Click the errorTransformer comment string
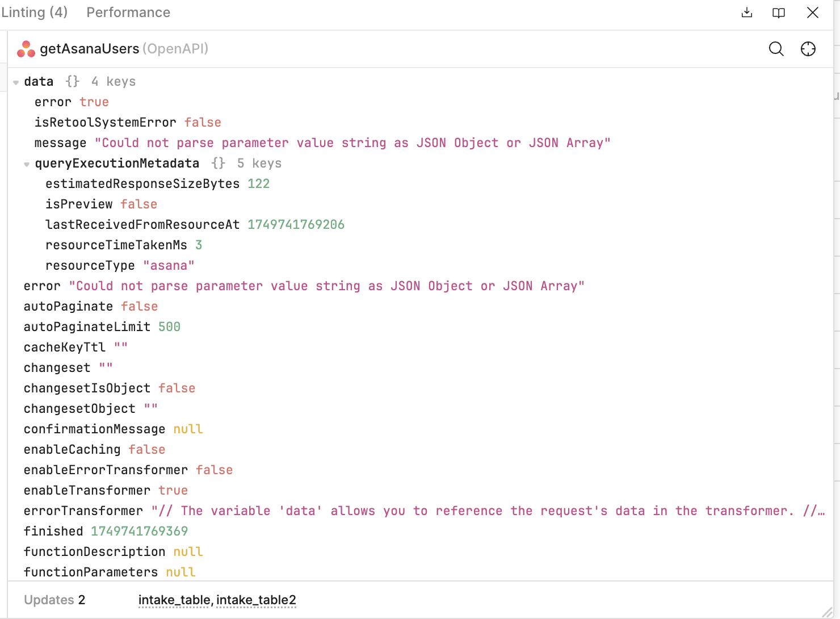 (x=488, y=511)
